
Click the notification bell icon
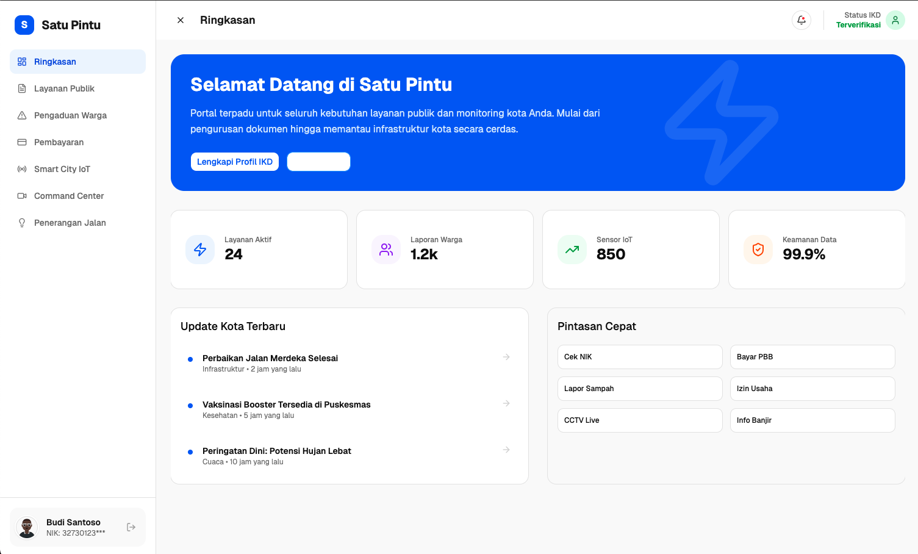(x=801, y=20)
